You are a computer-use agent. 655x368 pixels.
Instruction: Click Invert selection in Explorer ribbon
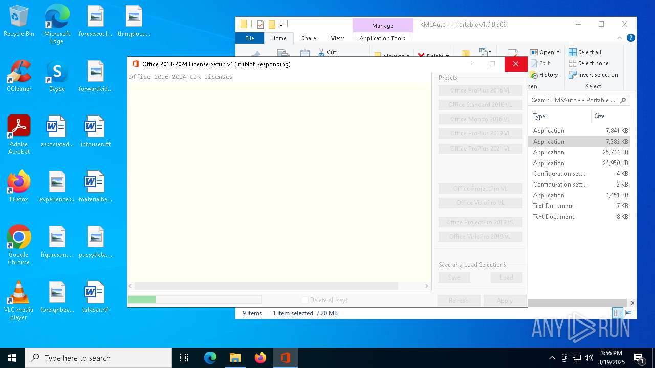pos(593,75)
